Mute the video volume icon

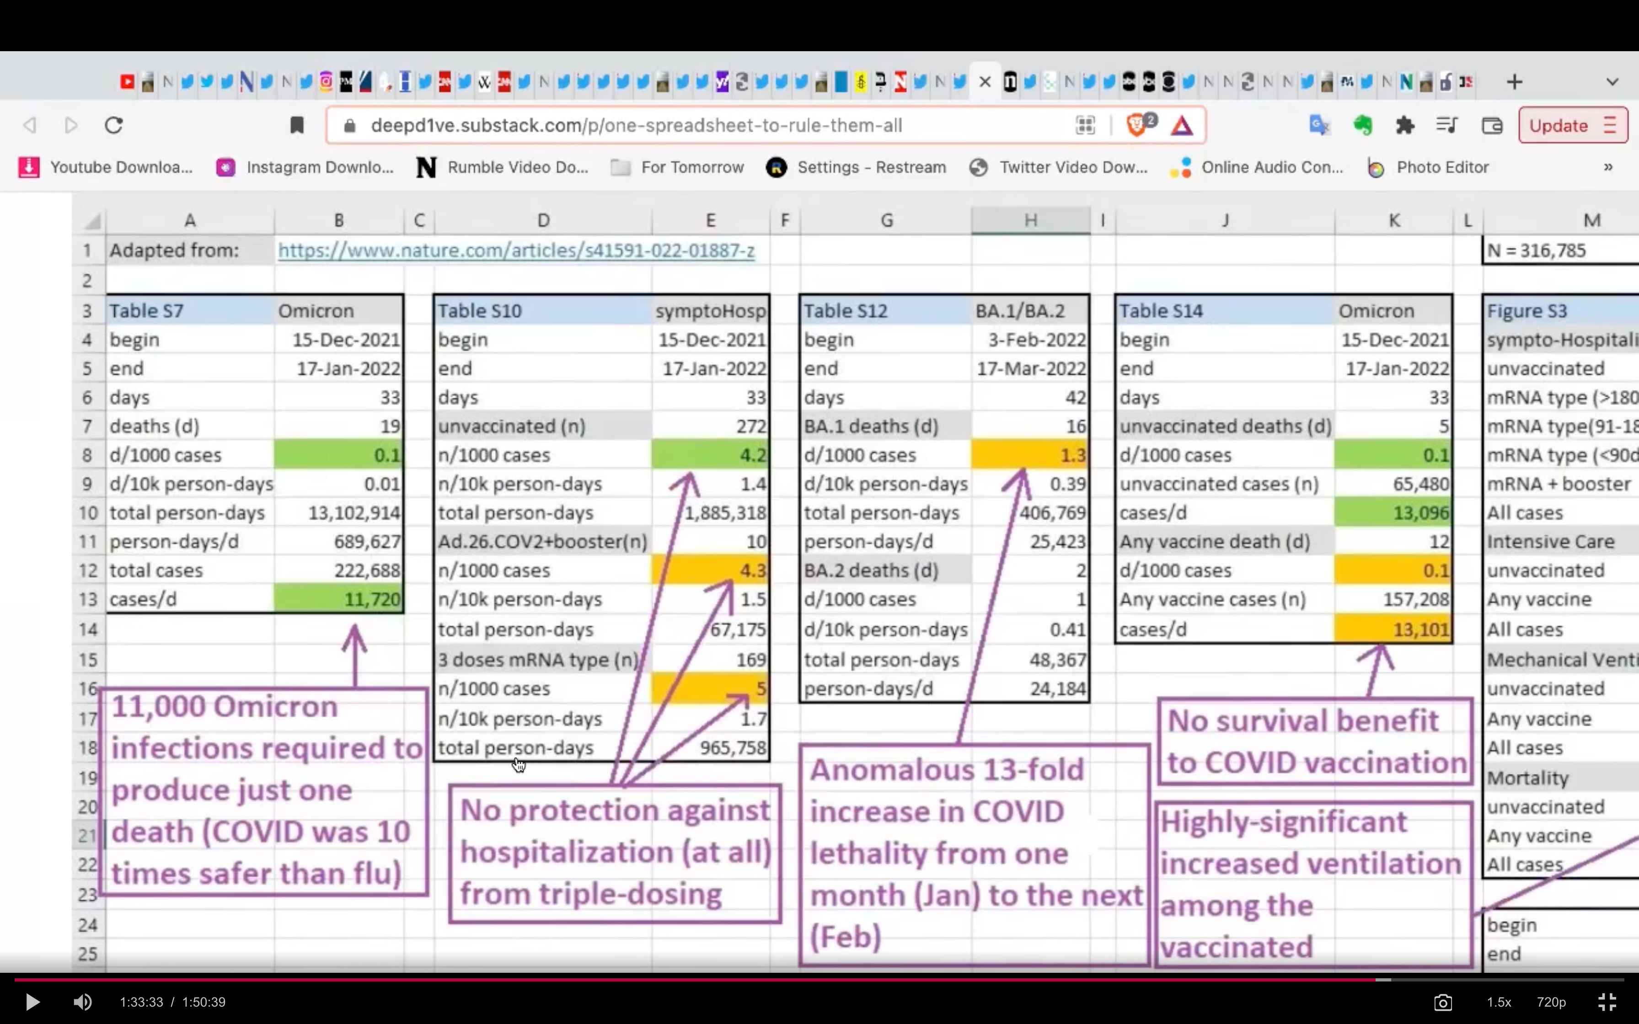(x=83, y=1002)
